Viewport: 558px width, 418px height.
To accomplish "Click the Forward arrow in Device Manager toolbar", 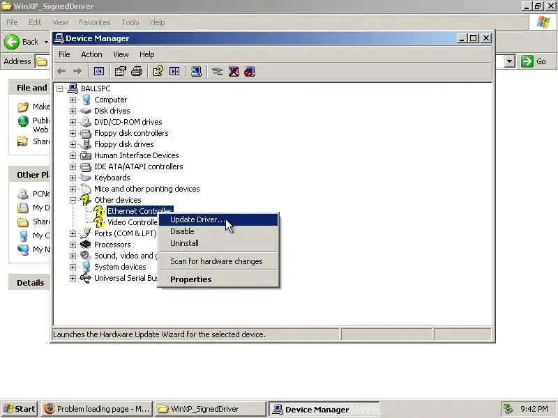I will [77, 72].
